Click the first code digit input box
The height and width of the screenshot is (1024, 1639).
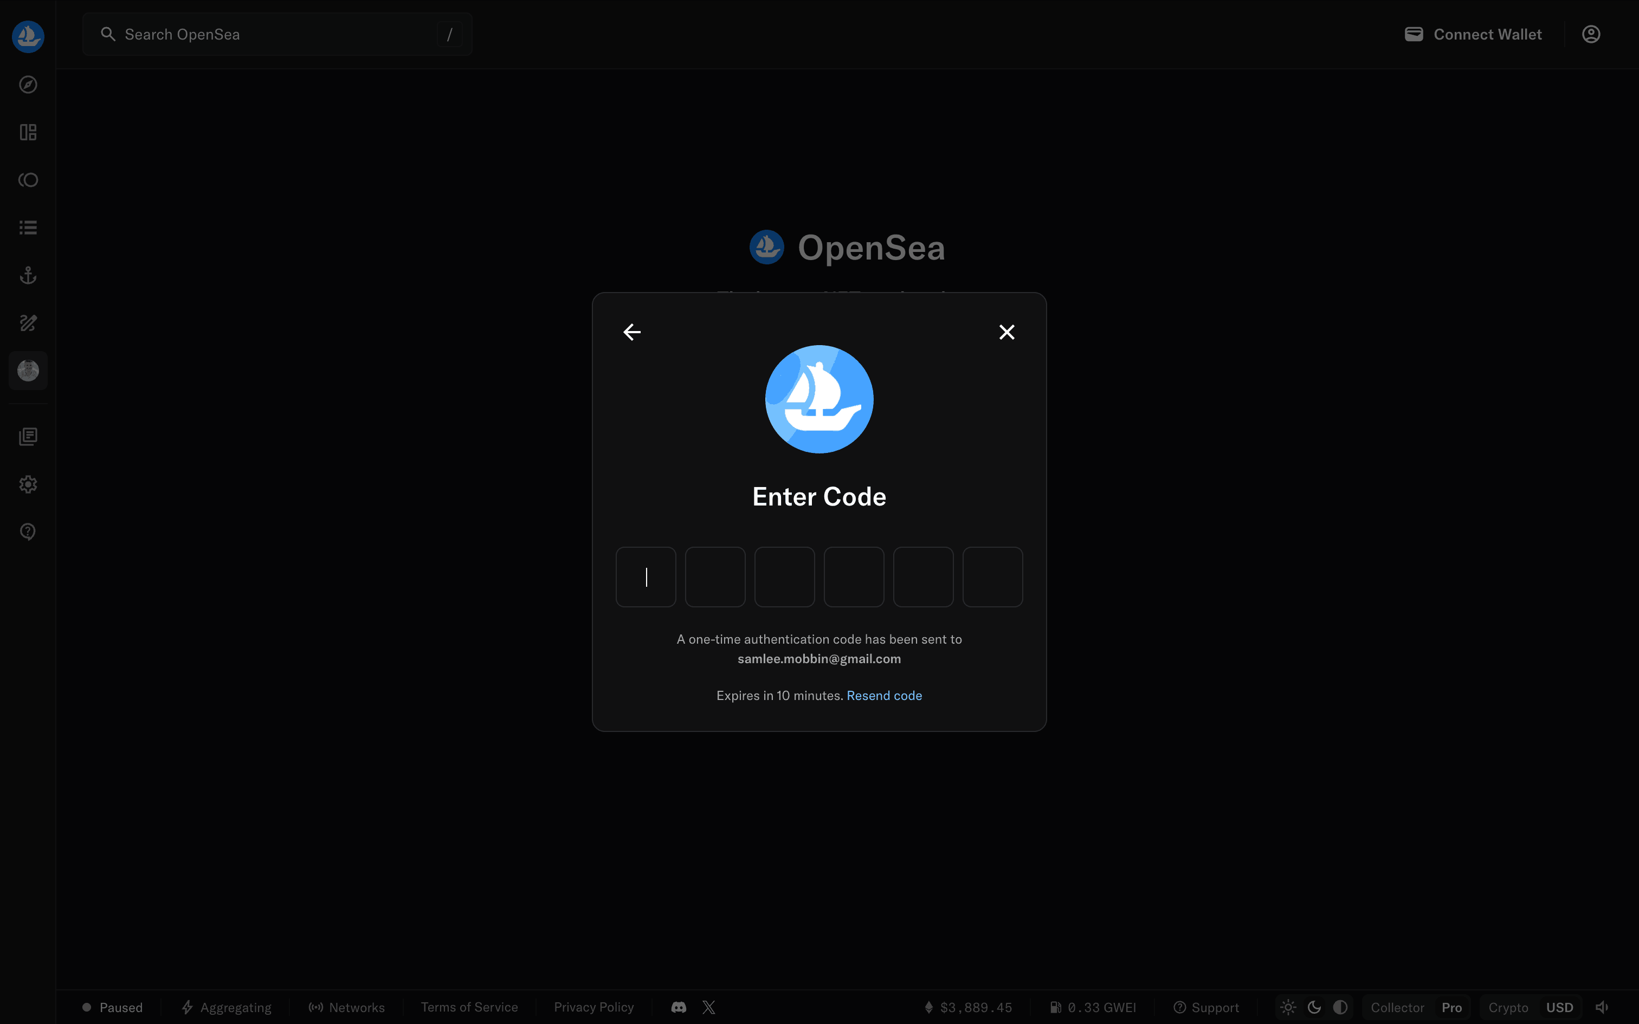(x=646, y=577)
